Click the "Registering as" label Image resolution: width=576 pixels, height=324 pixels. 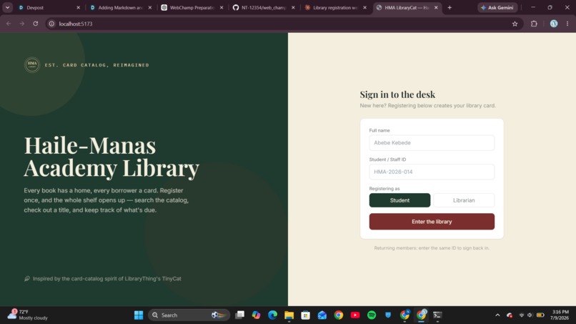coord(384,188)
